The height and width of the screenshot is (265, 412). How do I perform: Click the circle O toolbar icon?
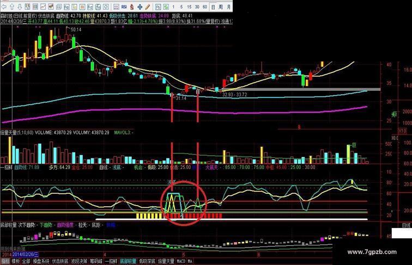[x=106, y=7]
